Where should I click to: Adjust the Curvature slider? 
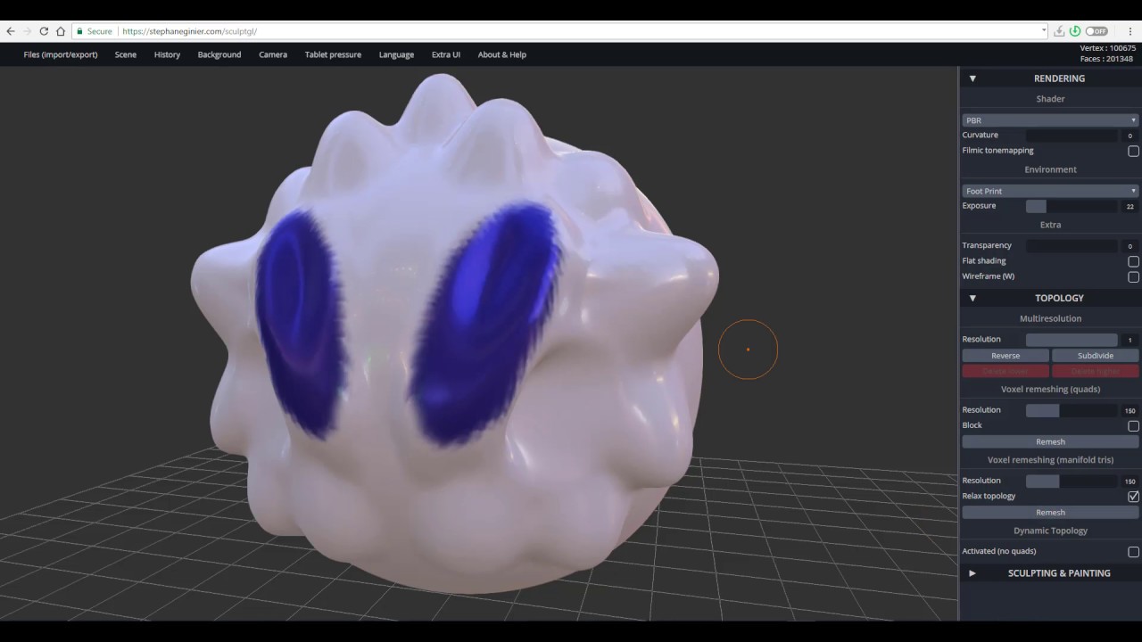tap(1072, 136)
